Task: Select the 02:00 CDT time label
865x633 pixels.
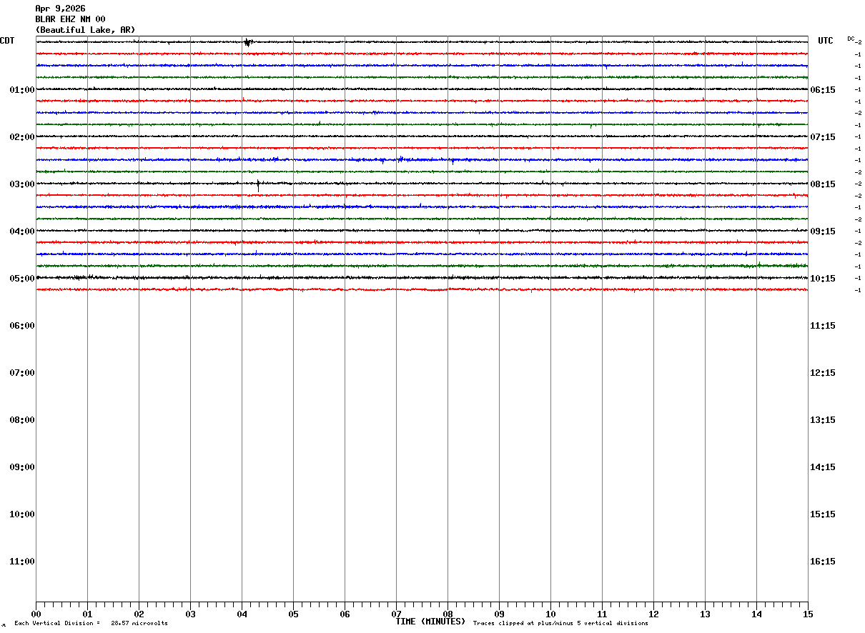Action: click(22, 137)
